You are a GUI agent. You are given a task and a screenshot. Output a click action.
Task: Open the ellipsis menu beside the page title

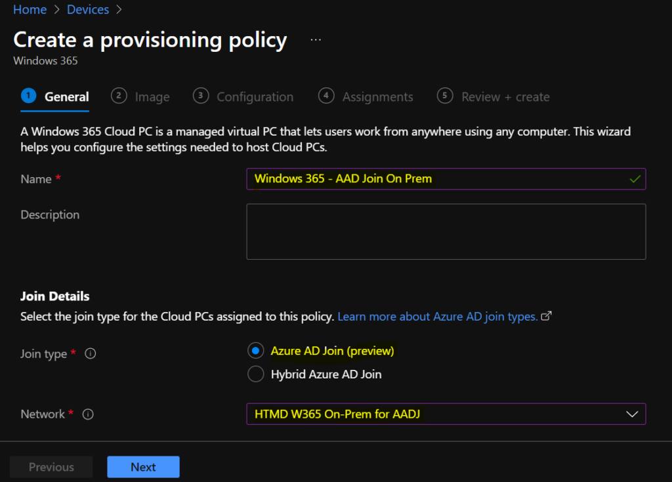click(x=316, y=40)
